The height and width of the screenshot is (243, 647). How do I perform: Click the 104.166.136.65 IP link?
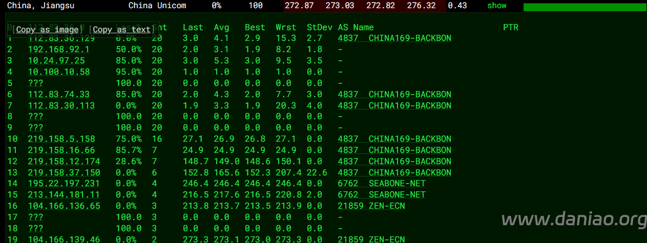(64, 206)
